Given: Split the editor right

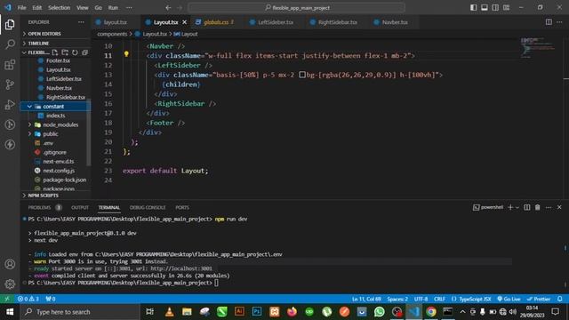Looking at the screenshot, I should [549, 22].
